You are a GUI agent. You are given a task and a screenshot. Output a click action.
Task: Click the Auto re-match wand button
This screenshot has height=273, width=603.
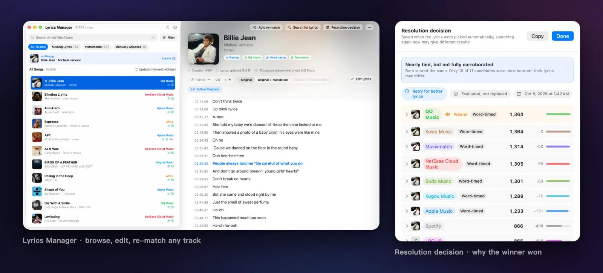click(x=266, y=27)
